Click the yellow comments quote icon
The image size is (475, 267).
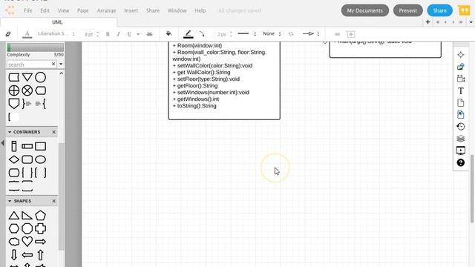464,10
